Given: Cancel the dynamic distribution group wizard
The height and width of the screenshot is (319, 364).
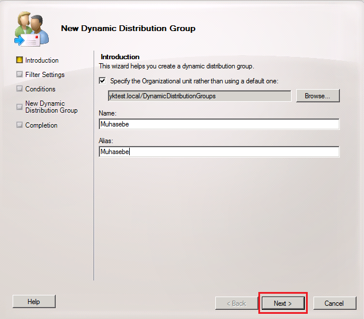Looking at the screenshot, I should click(x=334, y=303).
